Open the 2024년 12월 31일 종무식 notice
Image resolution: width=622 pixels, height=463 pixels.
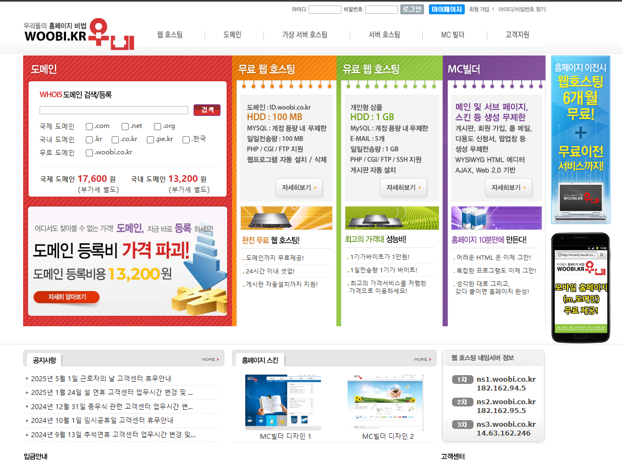click(112, 407)
